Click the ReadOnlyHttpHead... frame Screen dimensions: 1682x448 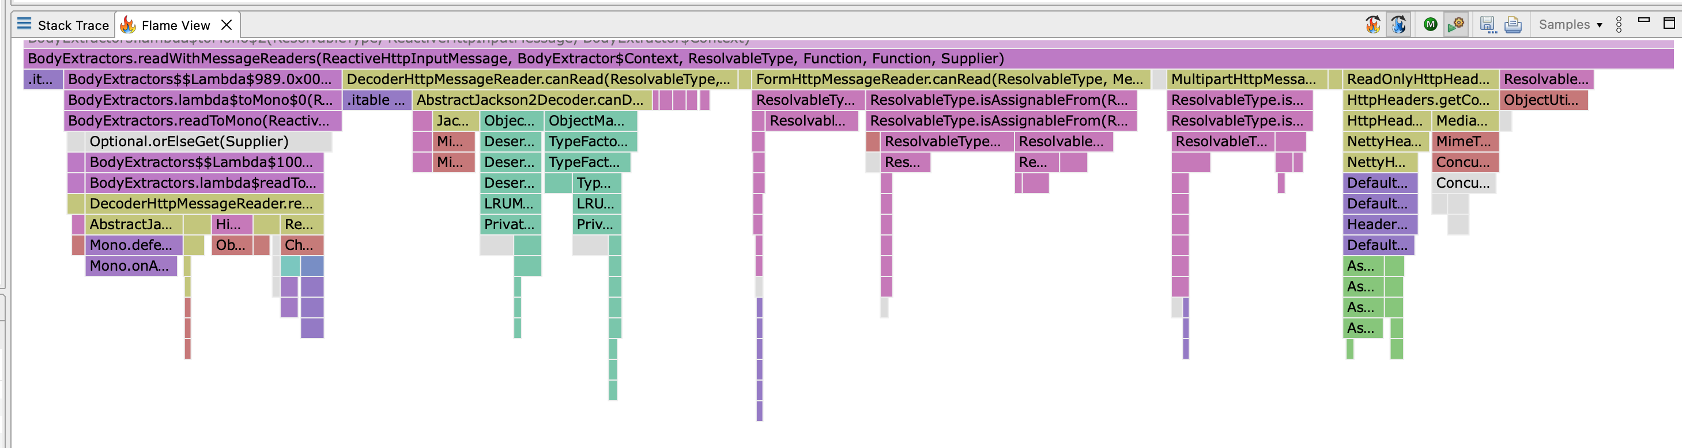tap(1420, 79)
